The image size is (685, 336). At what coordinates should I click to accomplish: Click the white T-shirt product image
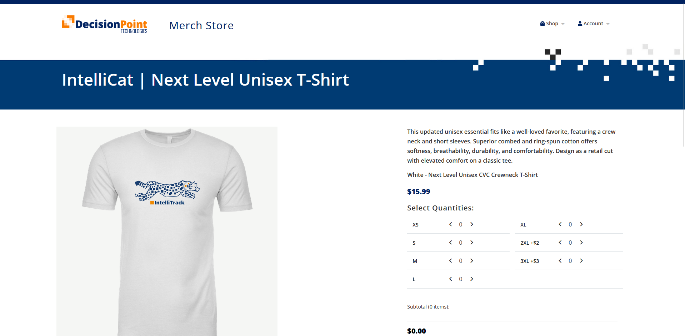coord(167,231)
